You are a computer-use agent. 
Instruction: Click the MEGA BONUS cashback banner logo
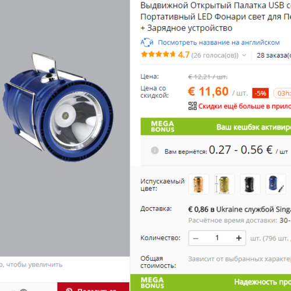pyautogui.click(x=162, y=126)
